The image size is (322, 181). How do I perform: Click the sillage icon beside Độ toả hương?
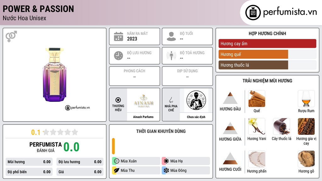171,56
